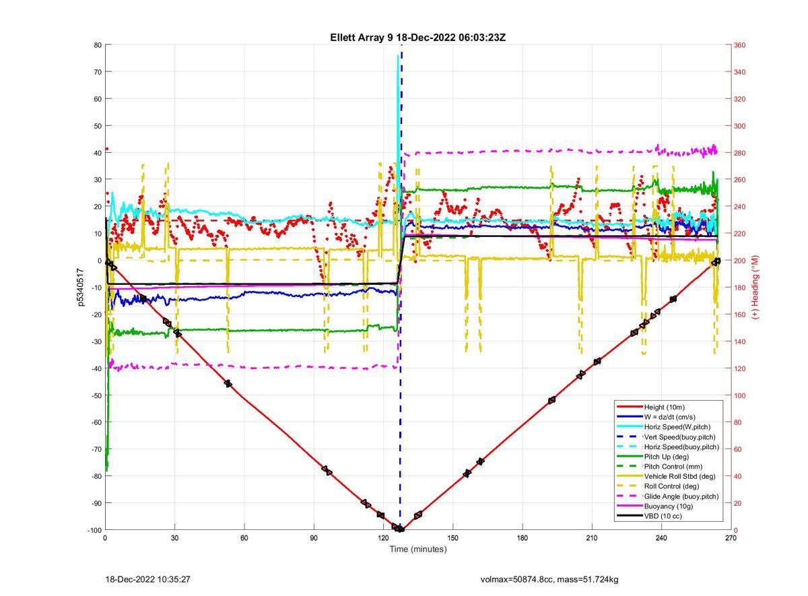Click the 'Vert Speed(buoy,pitch)' legend label
Image resolution: width=808 pixels, height=596 pixels.
coord(680,437)
